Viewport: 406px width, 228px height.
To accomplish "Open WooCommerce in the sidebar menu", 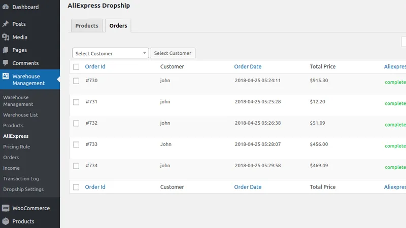I will [x=31, y=208].
